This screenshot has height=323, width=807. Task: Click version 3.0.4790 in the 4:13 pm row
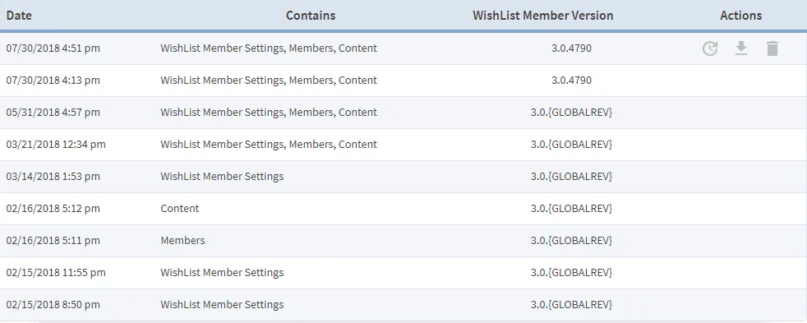[x=571, y=81]
